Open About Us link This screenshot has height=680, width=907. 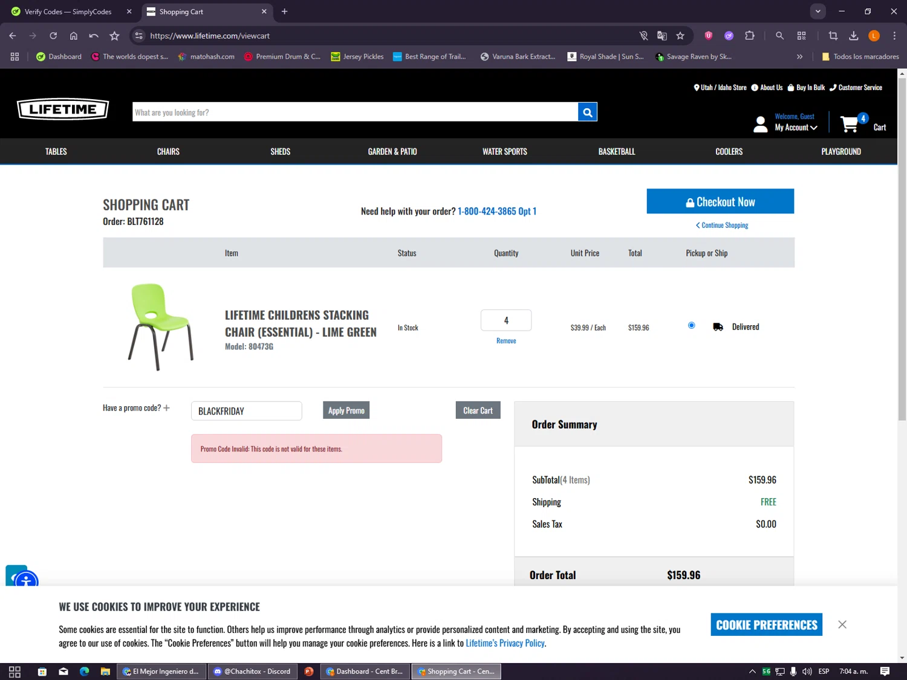[767, 88]
